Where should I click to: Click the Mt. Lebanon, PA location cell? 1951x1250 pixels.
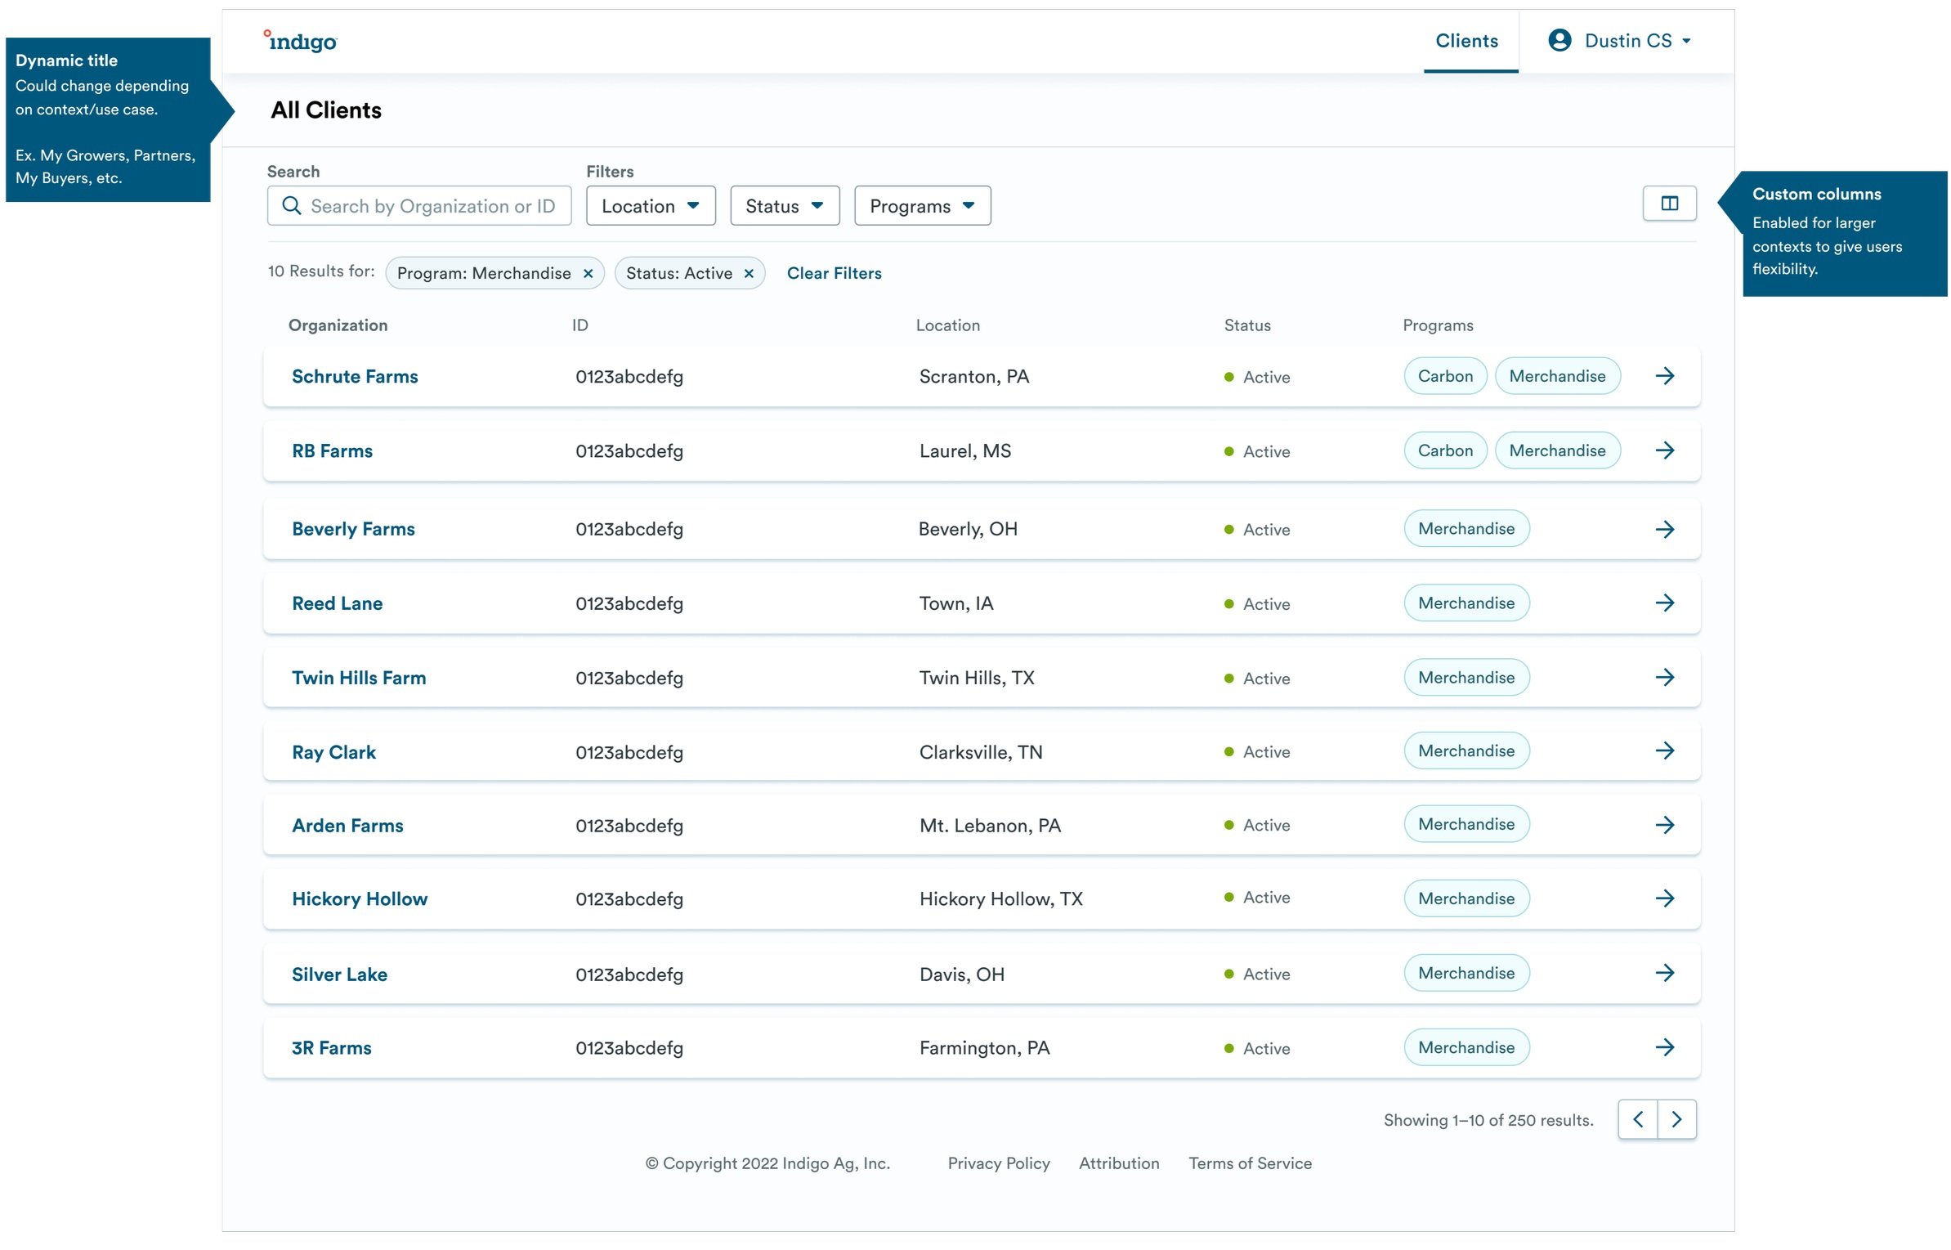click(x=990, y=827)
